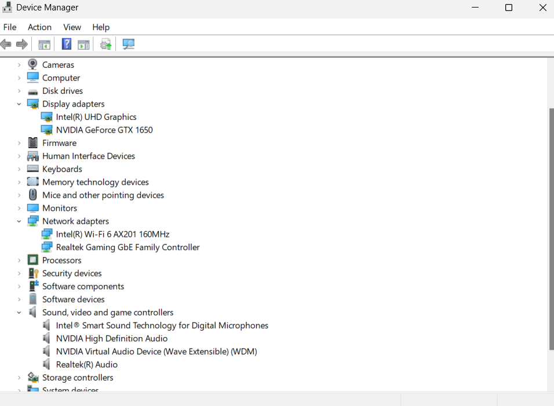Click the Device Manager title bar icon
This screenshot has width=554, height=406.
click(x=7, y=7)
